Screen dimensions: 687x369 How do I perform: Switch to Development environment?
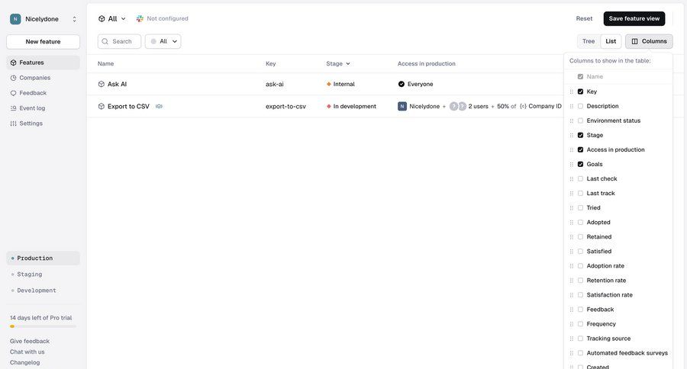pos(43,290)
